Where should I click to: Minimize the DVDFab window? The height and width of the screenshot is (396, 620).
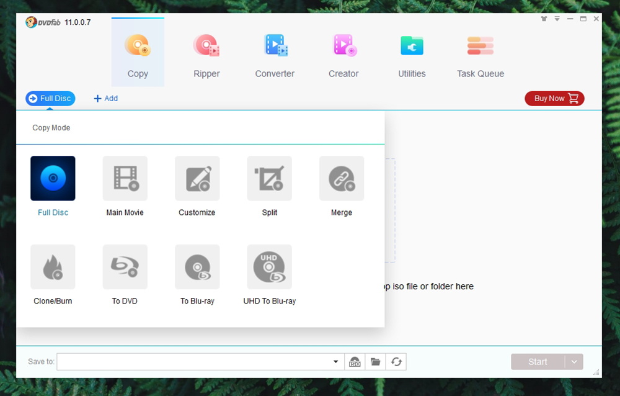coord(570,19)
